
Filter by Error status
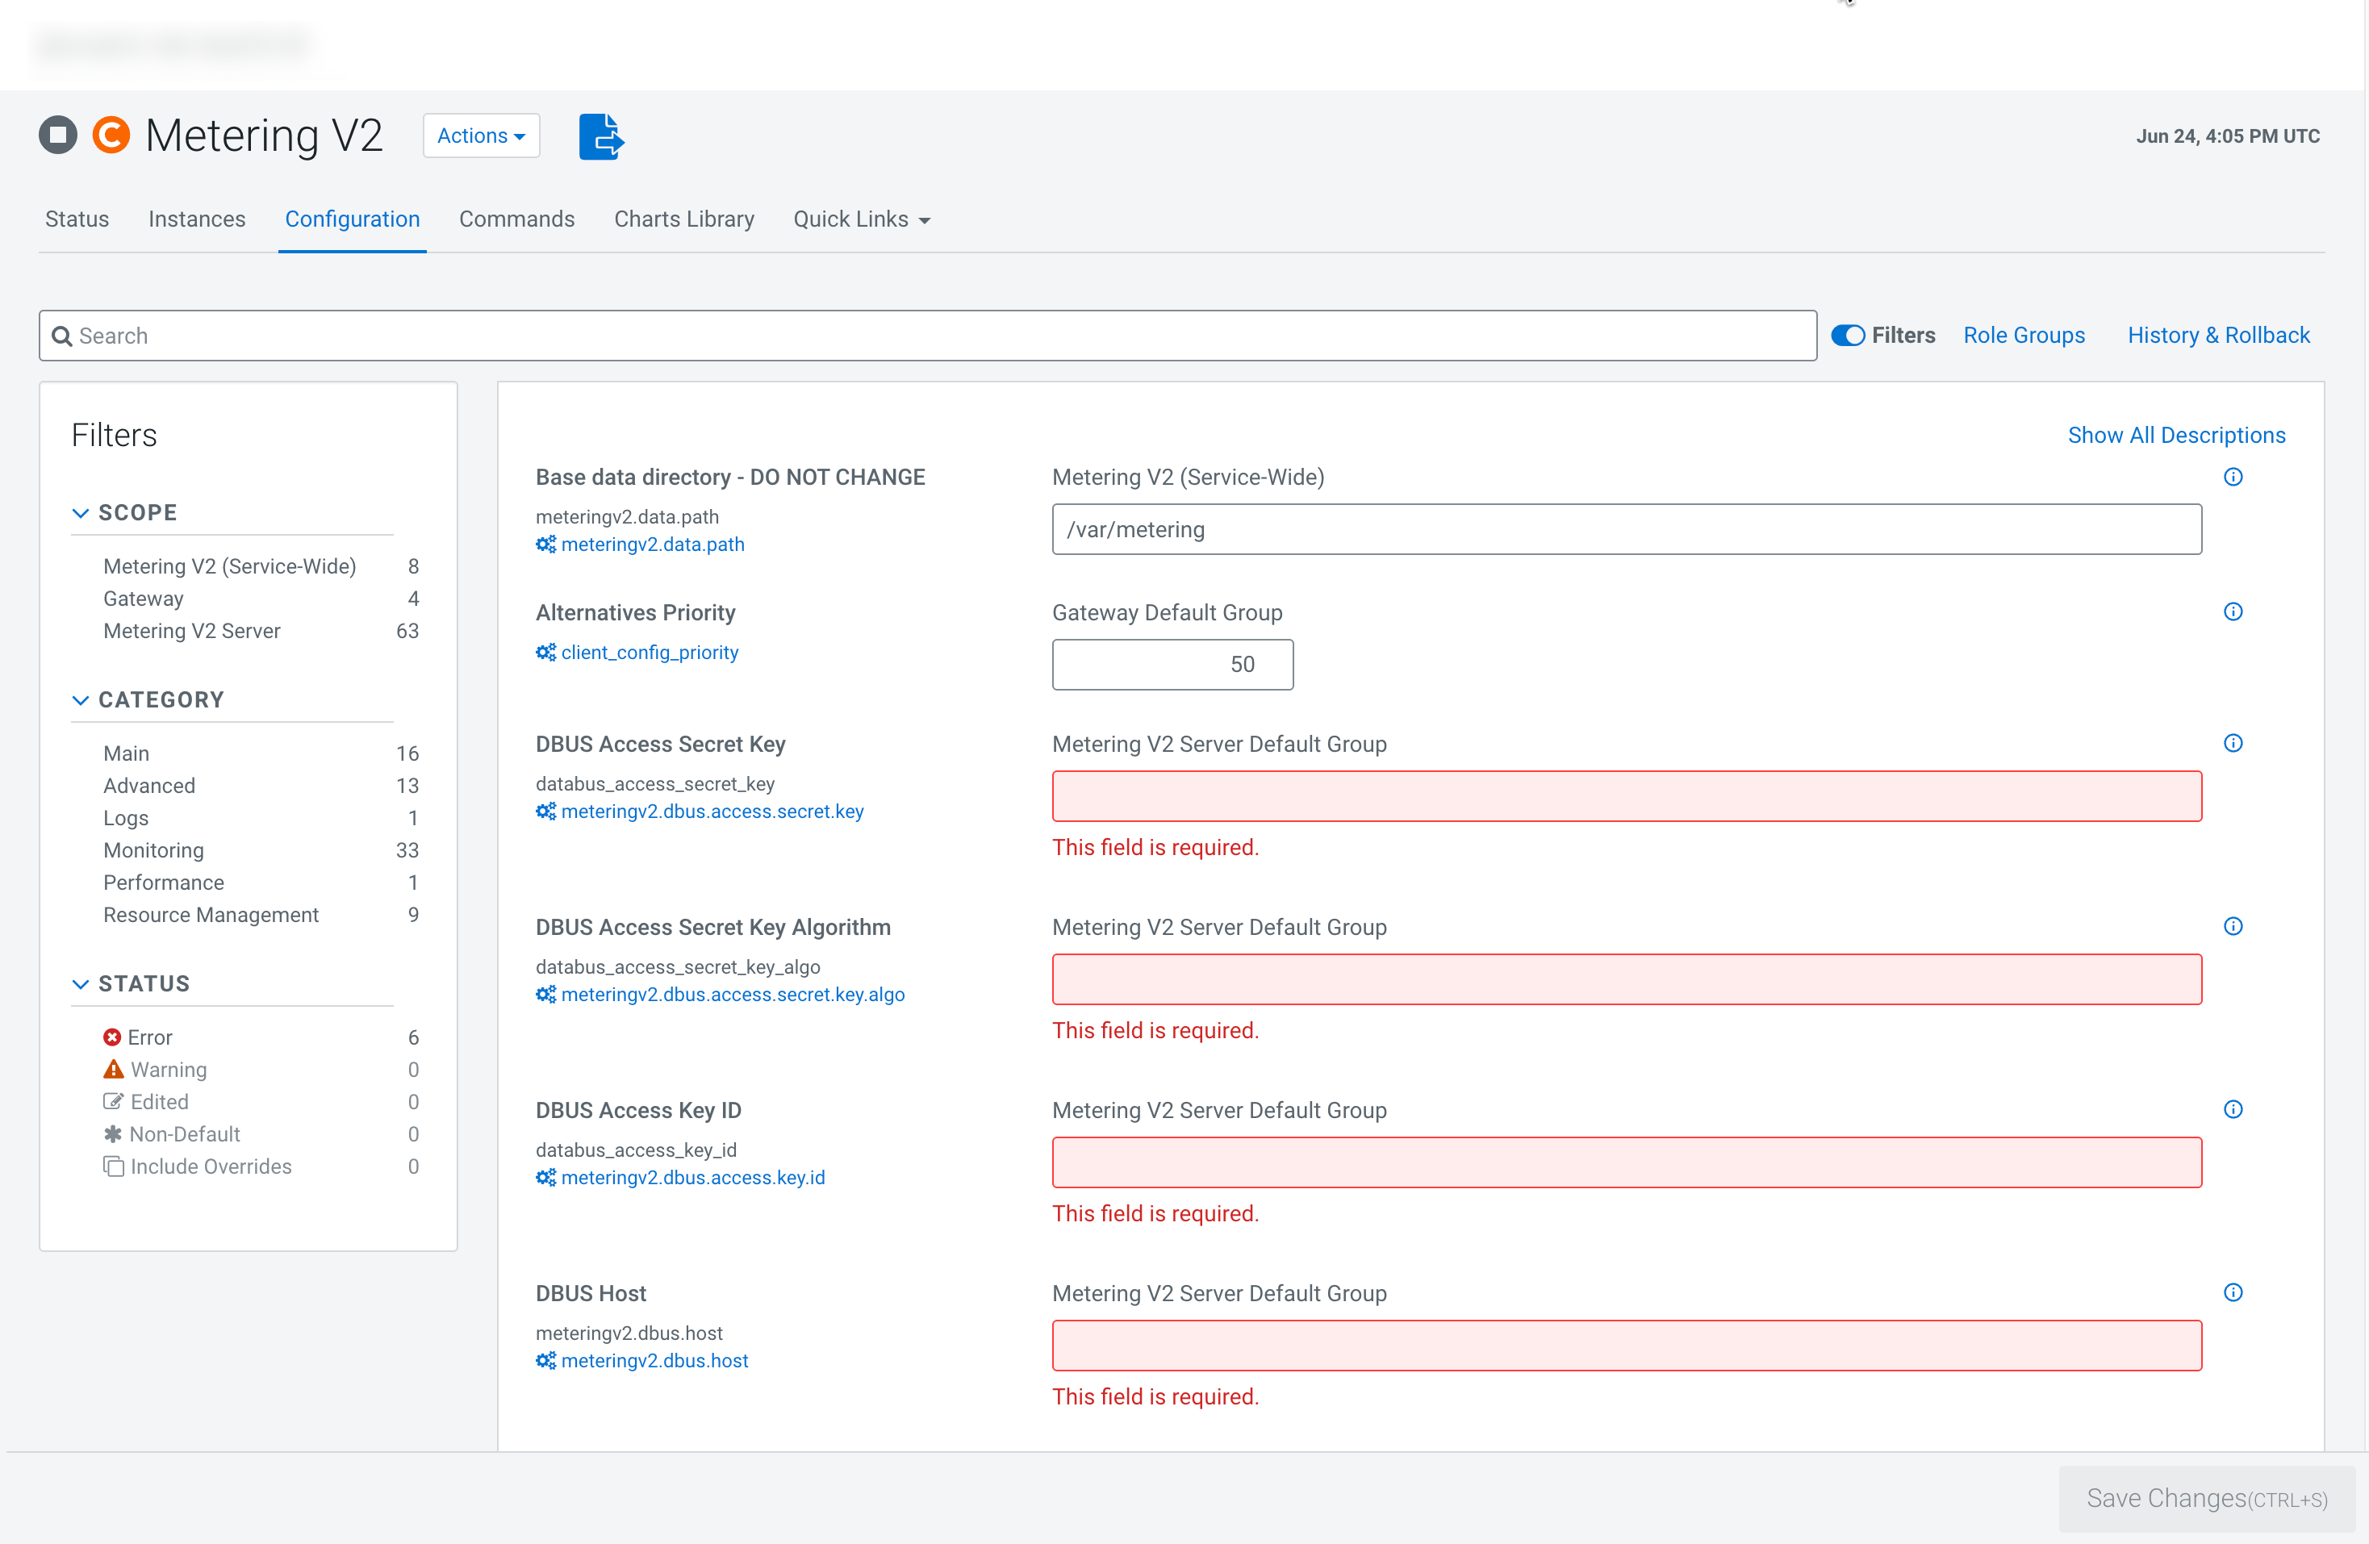(x=149, y=1037)
